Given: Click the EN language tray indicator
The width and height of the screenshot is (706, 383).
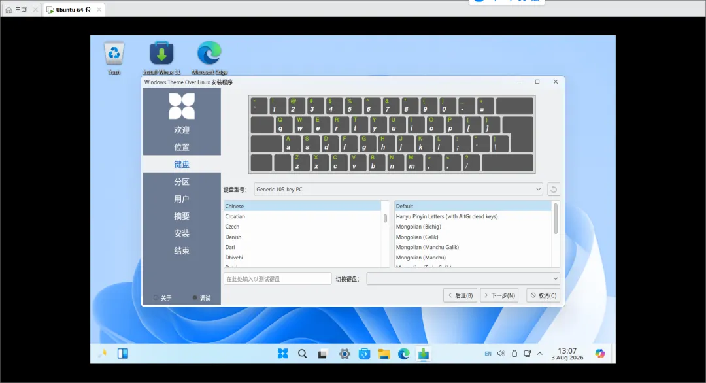Looking at the screenshot, I should 488,354.
